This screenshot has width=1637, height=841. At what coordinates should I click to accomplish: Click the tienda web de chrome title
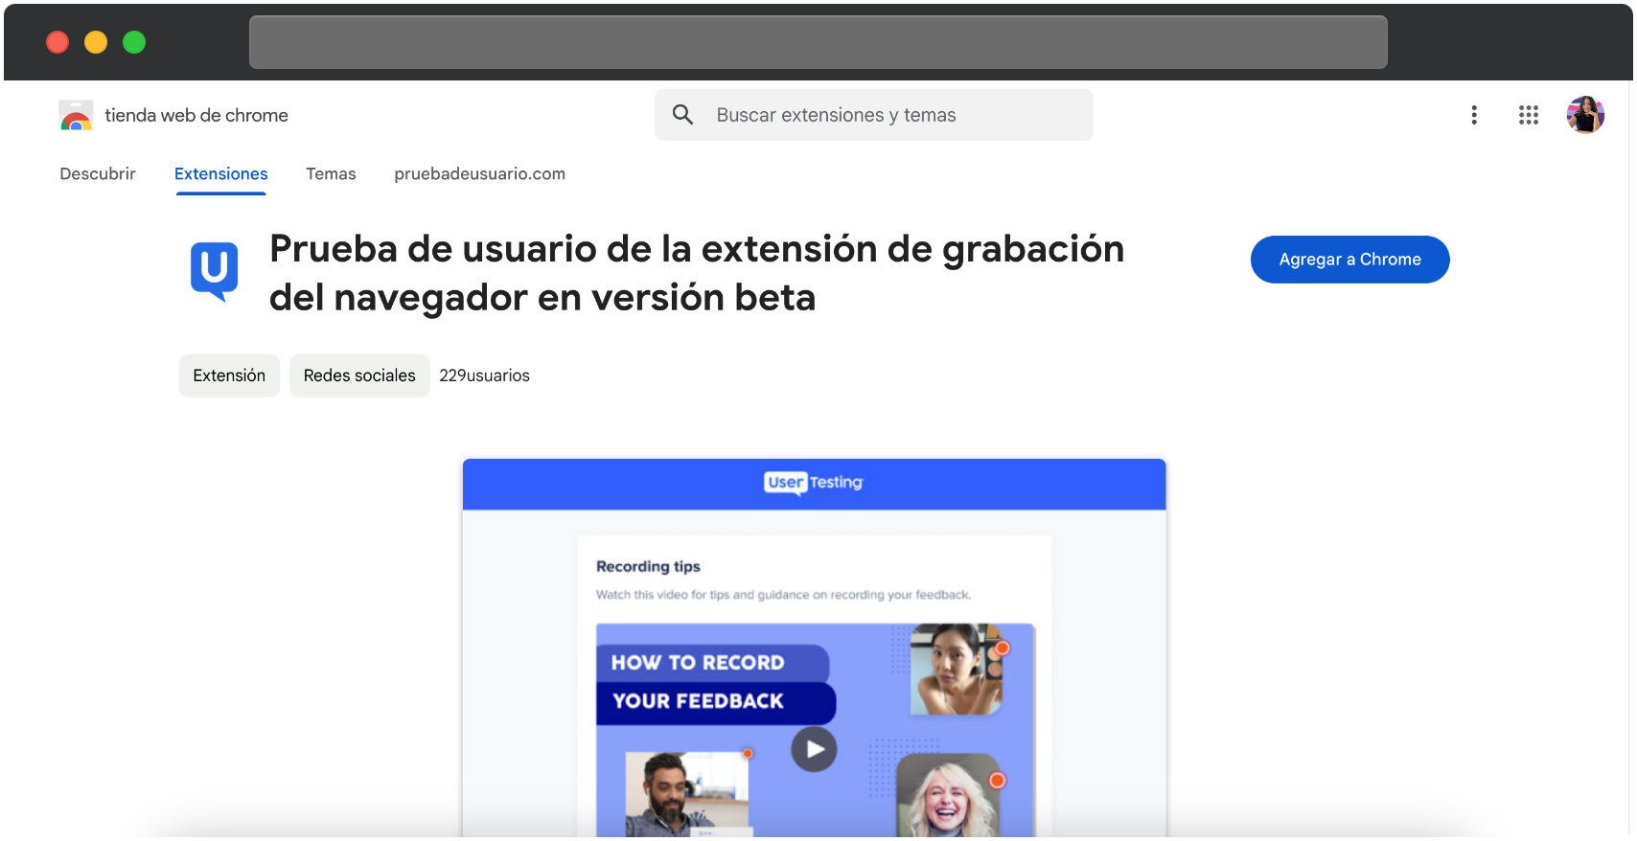196,116
